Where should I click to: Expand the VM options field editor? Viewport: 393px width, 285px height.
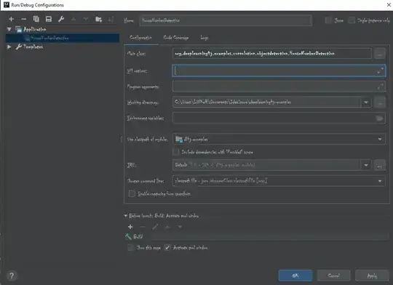point(380,71)
